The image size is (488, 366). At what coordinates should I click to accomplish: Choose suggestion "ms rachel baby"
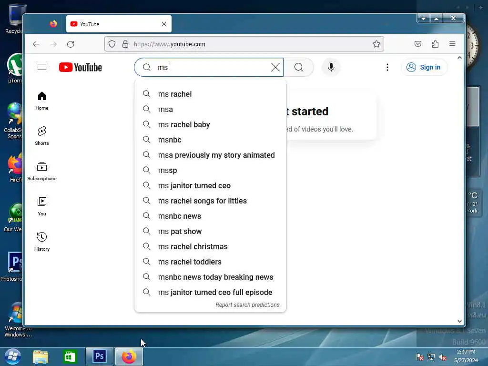[210, 124]
